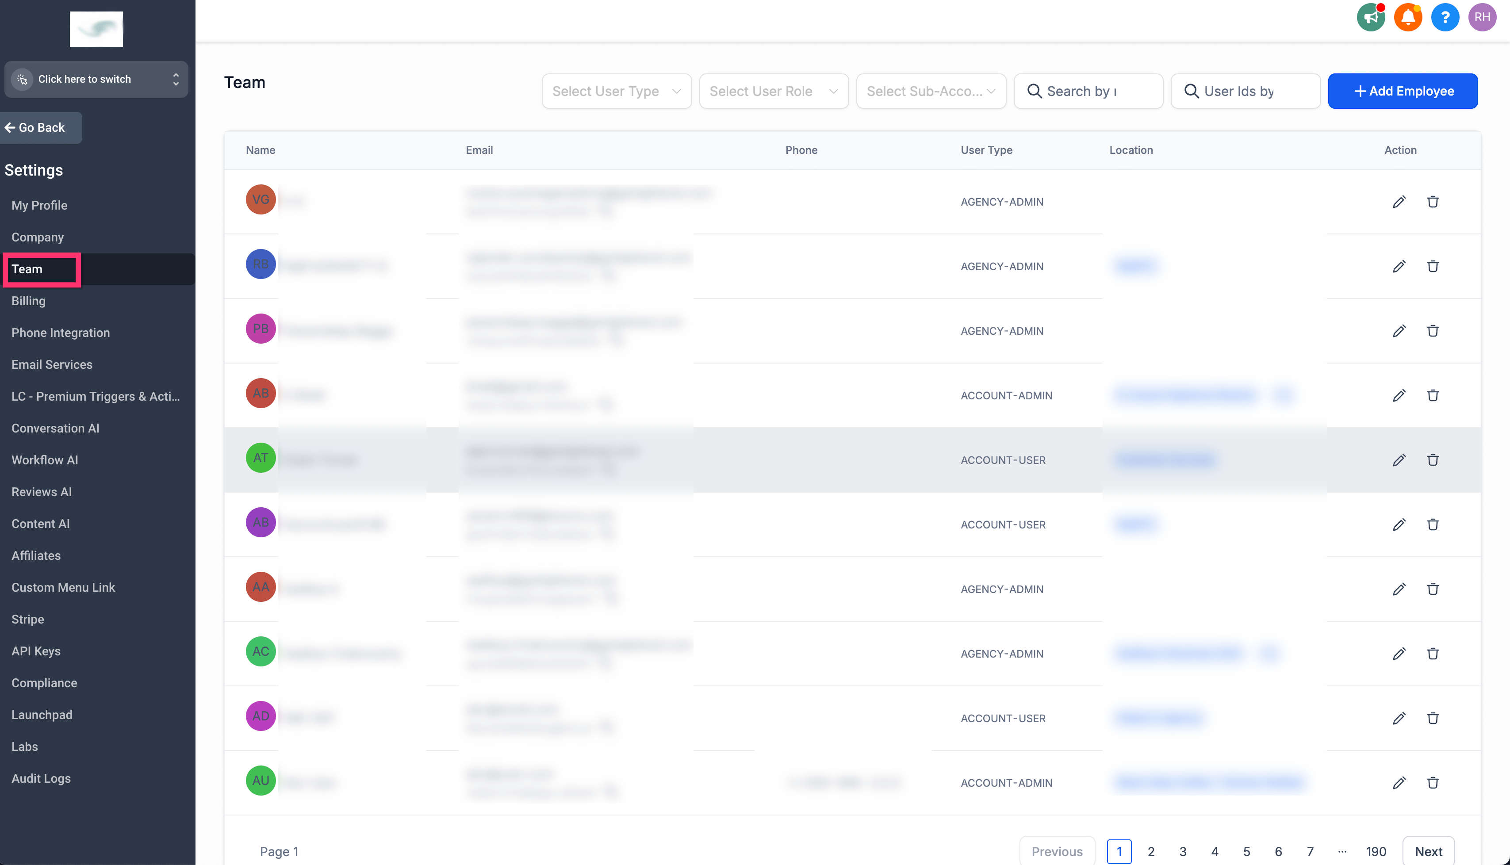Click the Add Employee button

pyautogui.click(x=1403, y=91)
